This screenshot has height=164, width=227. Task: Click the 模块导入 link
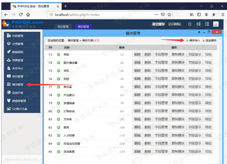pos(194,40)
